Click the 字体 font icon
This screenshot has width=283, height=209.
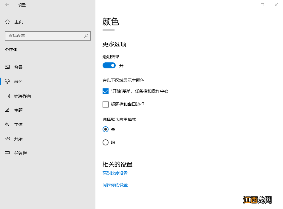point(7,124)
